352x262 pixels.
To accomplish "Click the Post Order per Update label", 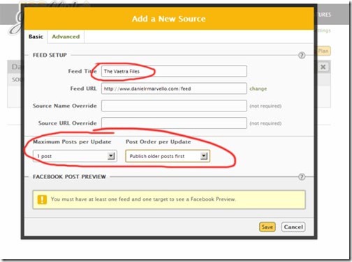I will [159, 141].
